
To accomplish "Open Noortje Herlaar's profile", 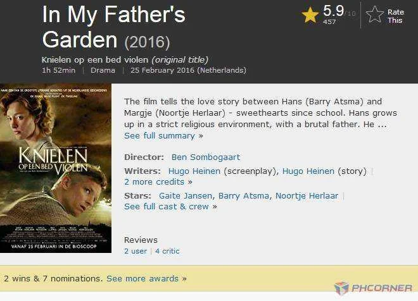I will coord(307,196).
